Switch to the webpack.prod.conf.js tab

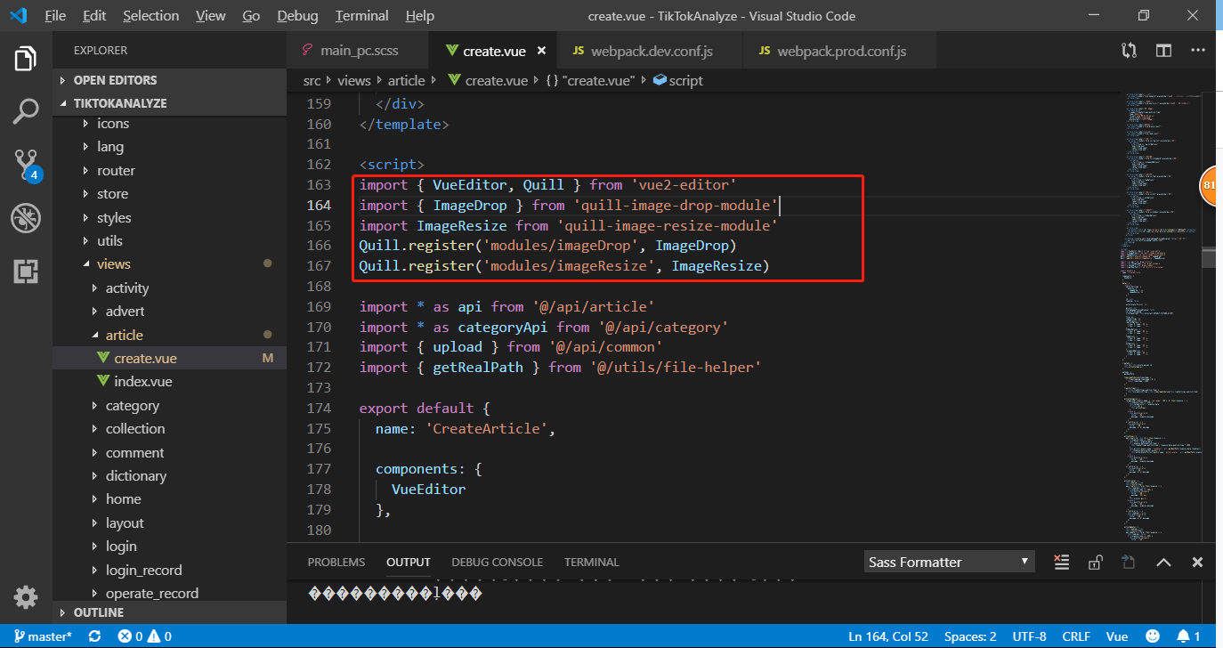coord(840,51)
